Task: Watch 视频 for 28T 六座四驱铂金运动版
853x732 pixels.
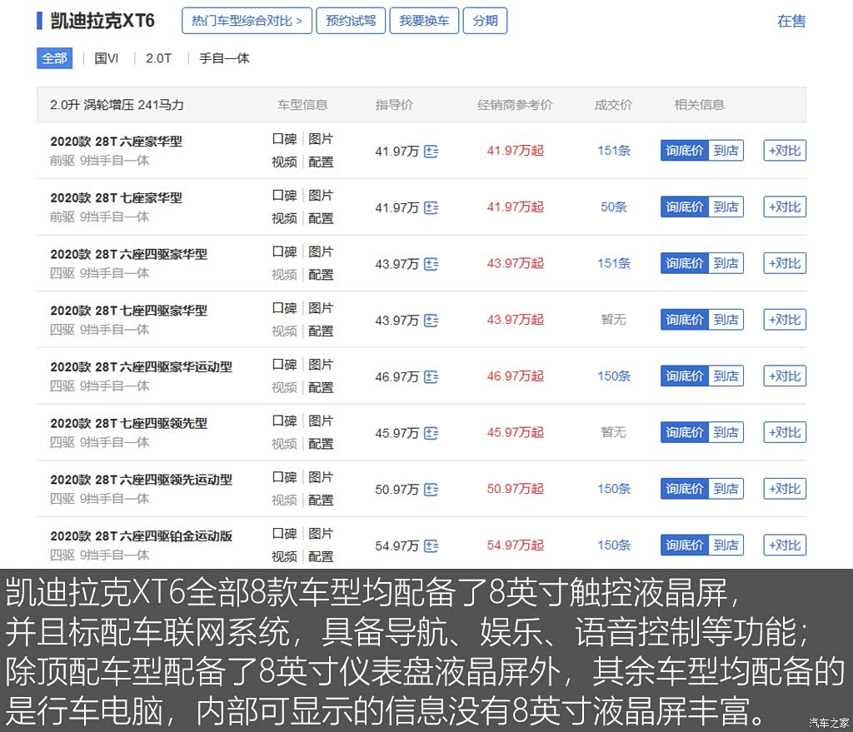Action: [285, 556]
